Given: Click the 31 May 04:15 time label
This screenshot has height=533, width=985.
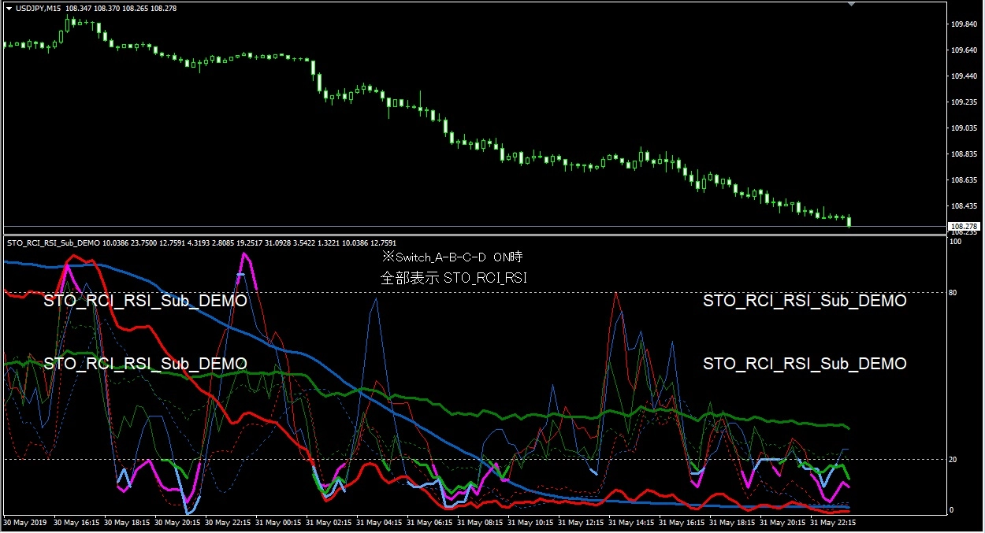Looking at the screenshot, I should [x=379, y=522].
